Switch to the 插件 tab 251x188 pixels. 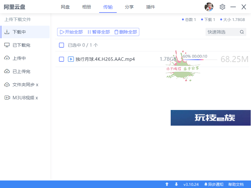151,7
